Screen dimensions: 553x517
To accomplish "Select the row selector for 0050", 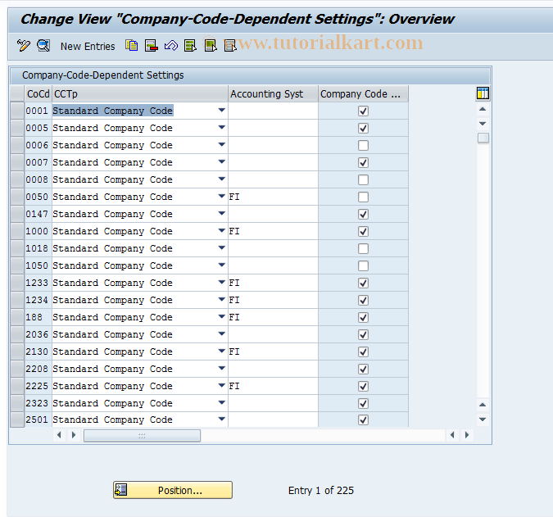I will [16, 197].
